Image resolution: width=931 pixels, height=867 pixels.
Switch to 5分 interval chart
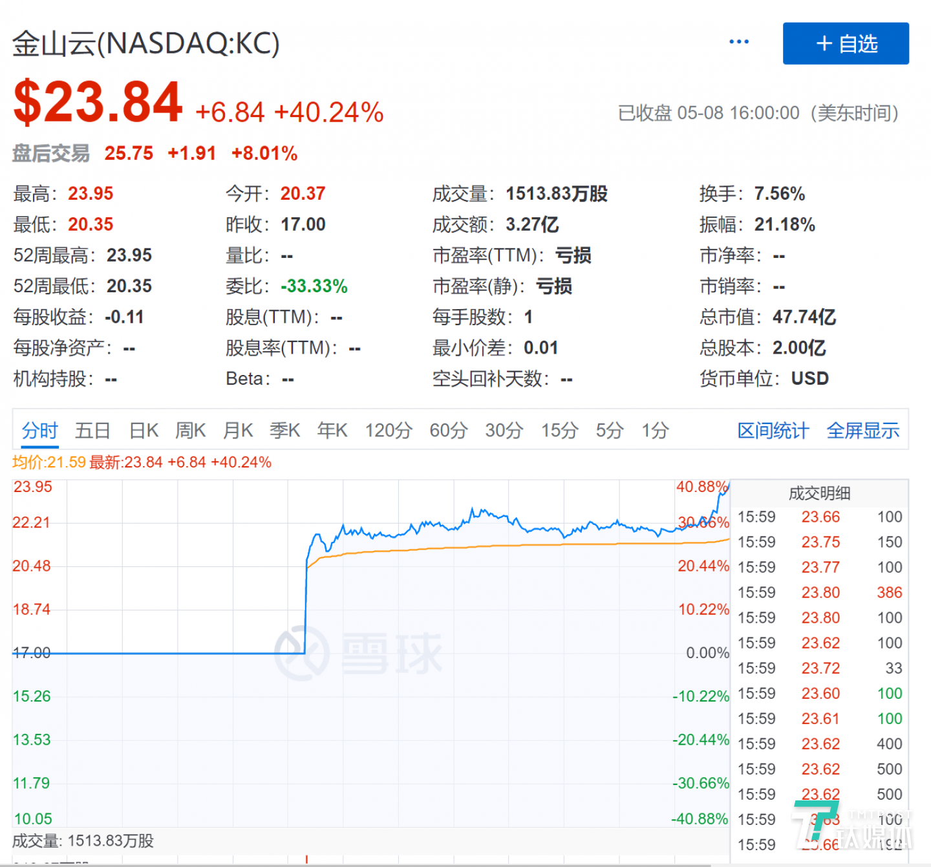609,431
